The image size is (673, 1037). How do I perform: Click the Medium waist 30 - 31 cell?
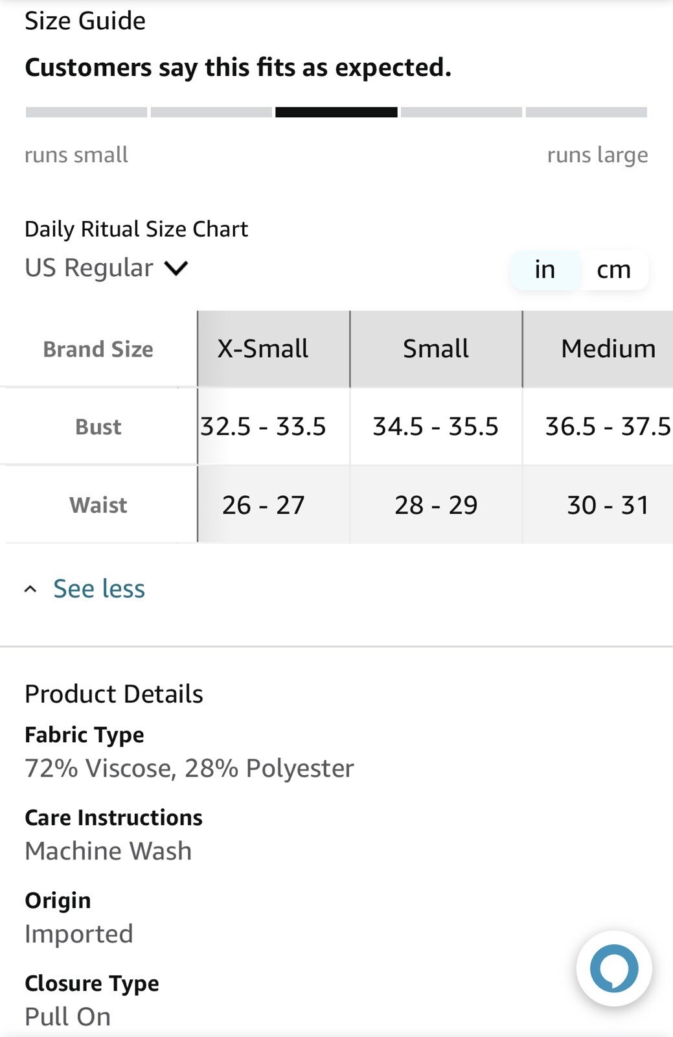pos(598,505)
